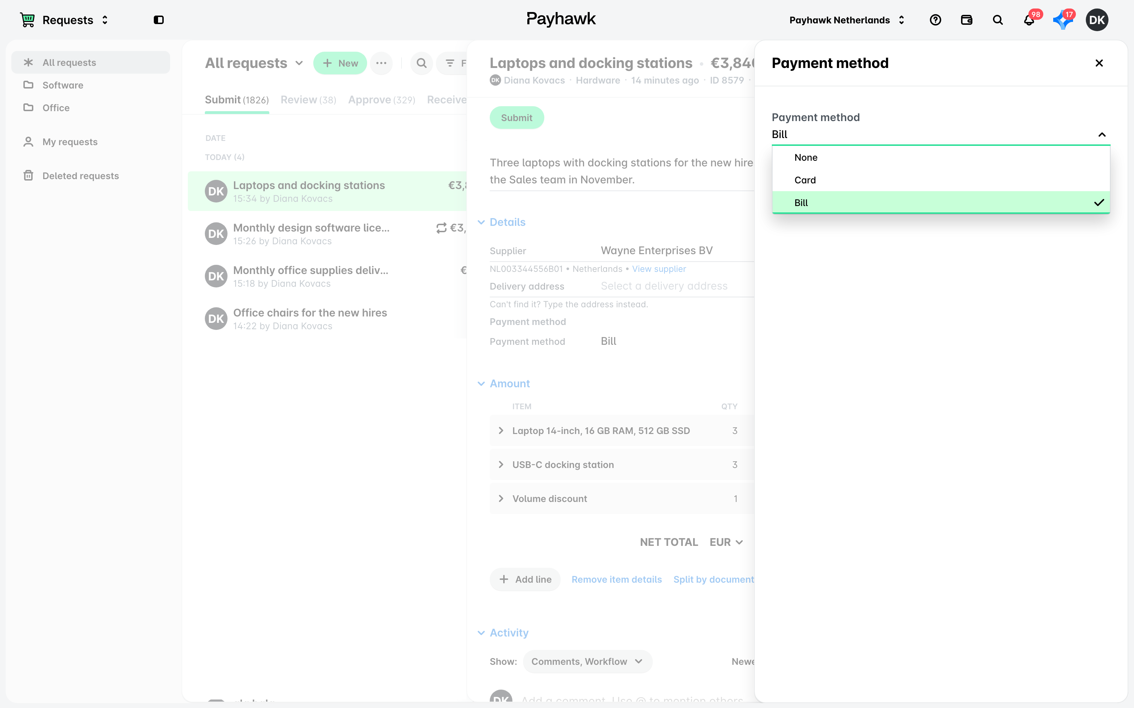Open the Payhawk Netherlands account switcher

(847, 20)
